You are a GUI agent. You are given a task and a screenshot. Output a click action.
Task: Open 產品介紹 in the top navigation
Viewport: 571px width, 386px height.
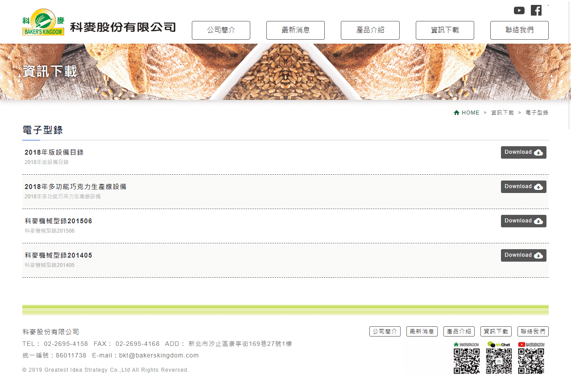[x=370, y=30]
